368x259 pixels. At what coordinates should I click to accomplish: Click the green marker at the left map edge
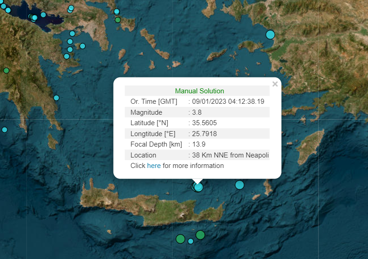click(x=6, y=71)
